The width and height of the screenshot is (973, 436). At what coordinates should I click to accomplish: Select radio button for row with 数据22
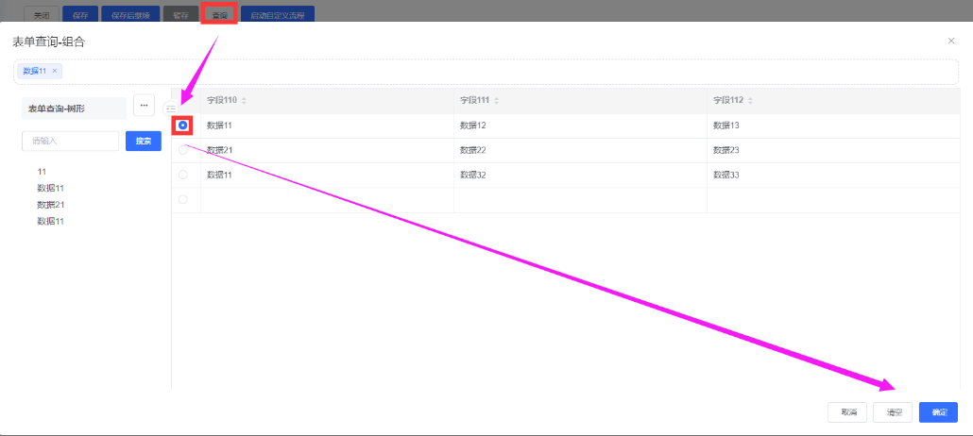coord(182,150)
